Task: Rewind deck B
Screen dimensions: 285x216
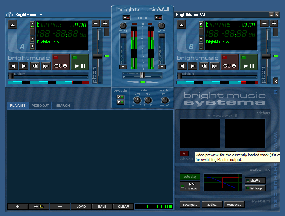Action: (204, 66)
